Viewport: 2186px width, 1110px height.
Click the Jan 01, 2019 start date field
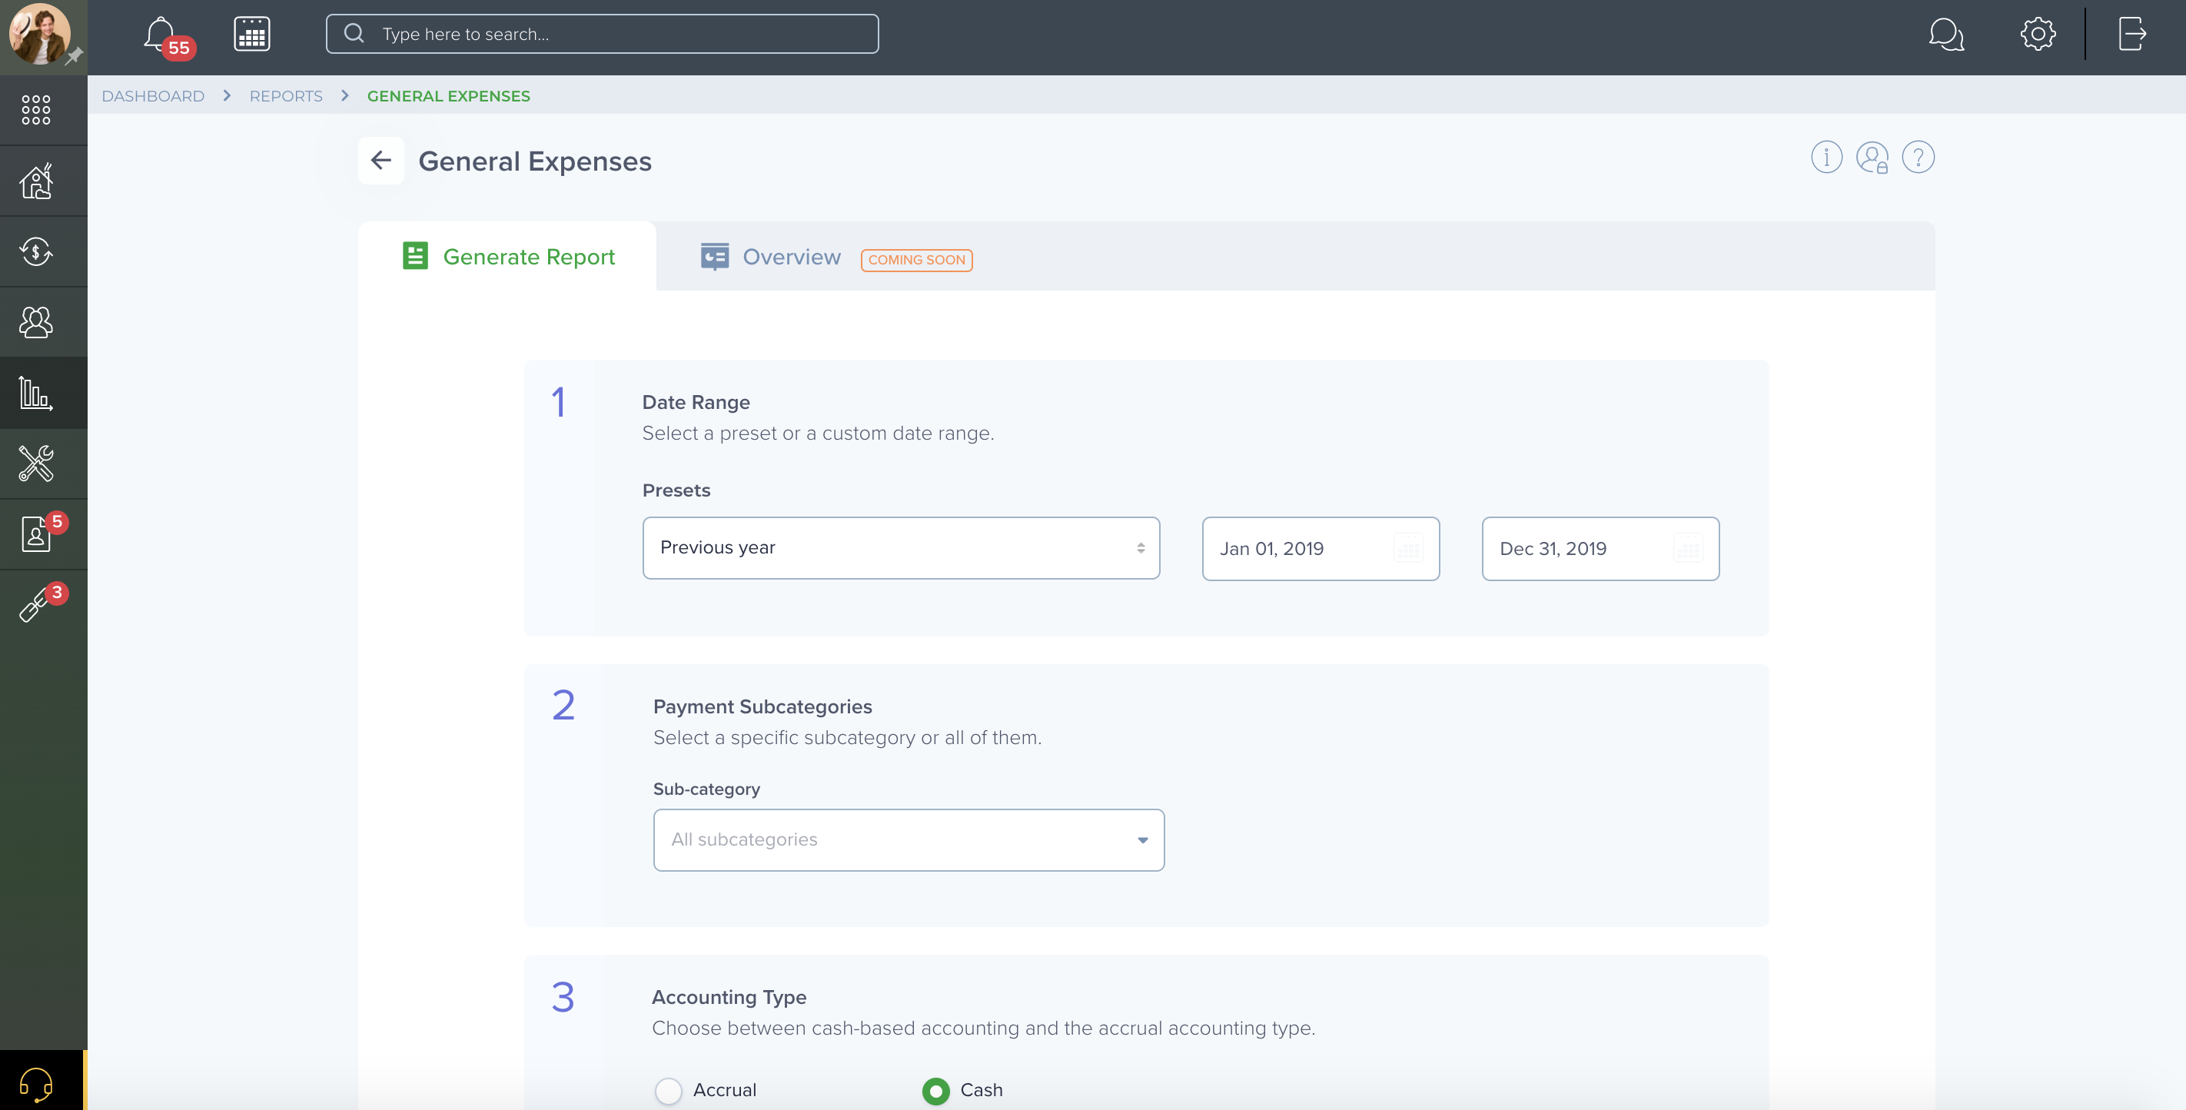pos(1321,549)
